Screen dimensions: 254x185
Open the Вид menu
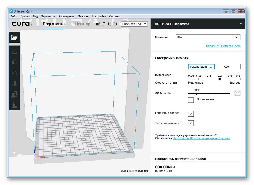(x=35, y=16)
